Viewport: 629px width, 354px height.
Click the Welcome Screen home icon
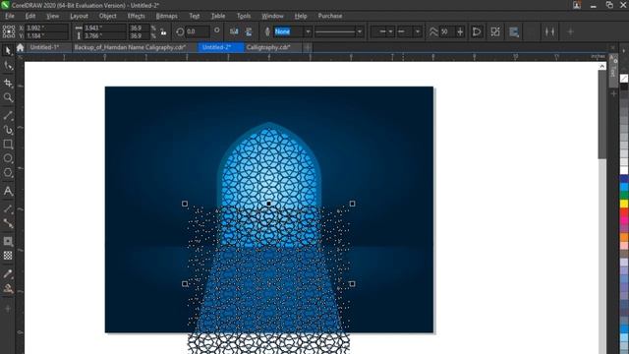pos(20,47)
